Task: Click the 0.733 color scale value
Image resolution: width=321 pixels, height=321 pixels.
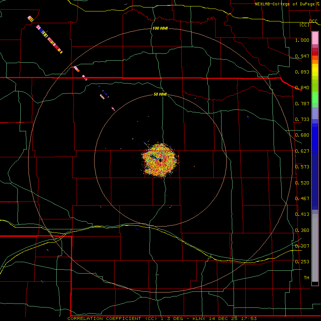Action: pos(302,119)
